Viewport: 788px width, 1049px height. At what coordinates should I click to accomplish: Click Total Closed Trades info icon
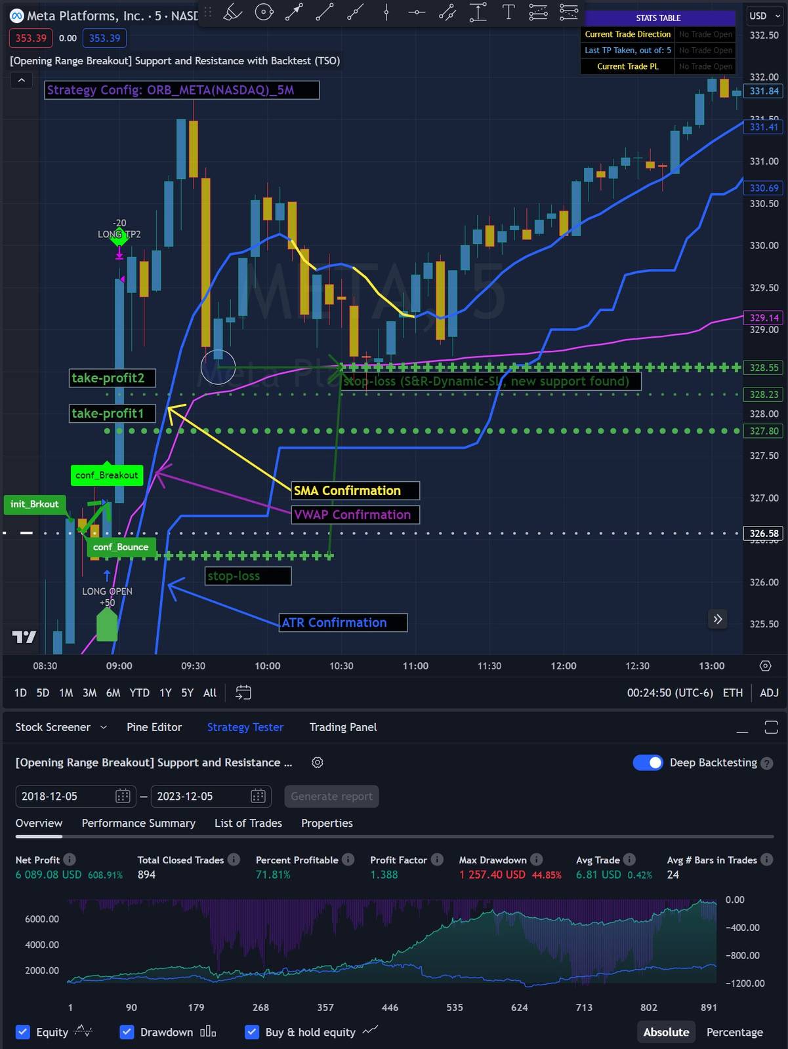[234, 860]
